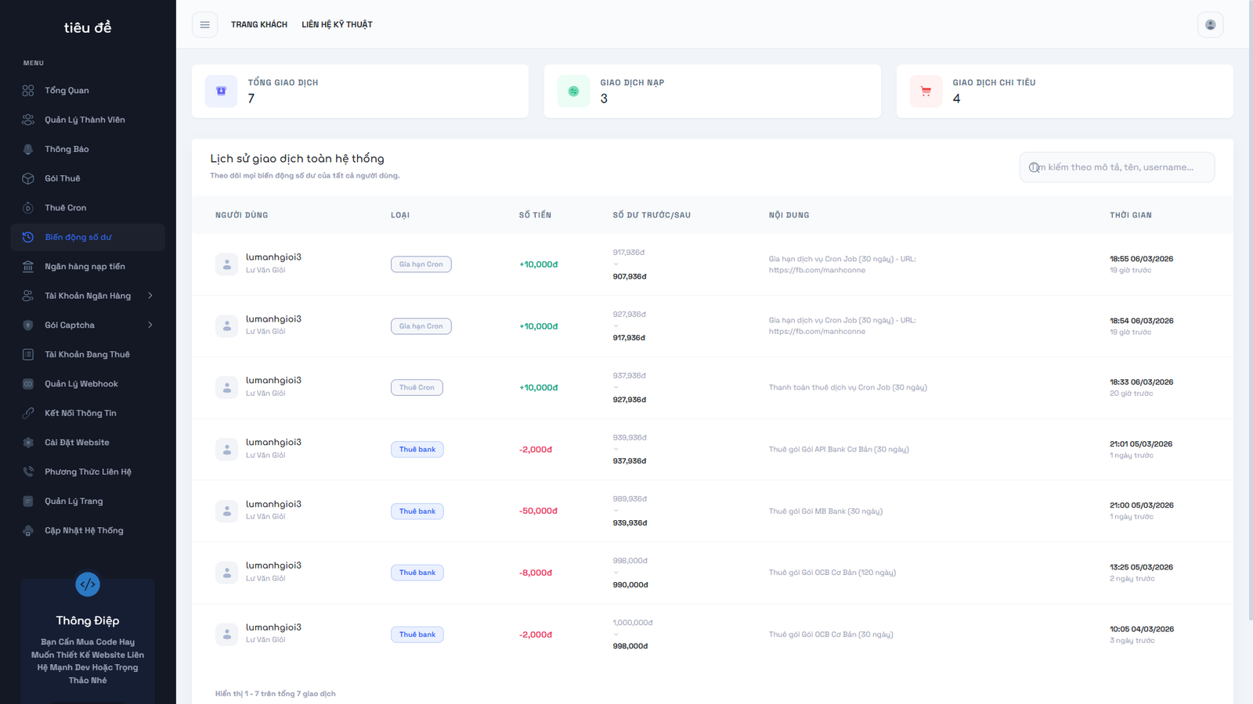Select Biến động số dư menu item
Viewport: 1253px width, 704px height.
click(x=78, y=237)
